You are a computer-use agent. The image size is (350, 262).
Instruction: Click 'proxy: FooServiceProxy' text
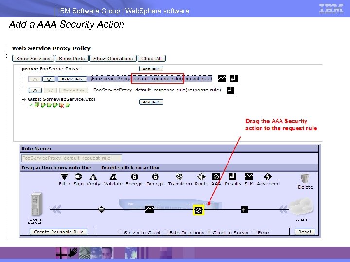coord(50,69)
